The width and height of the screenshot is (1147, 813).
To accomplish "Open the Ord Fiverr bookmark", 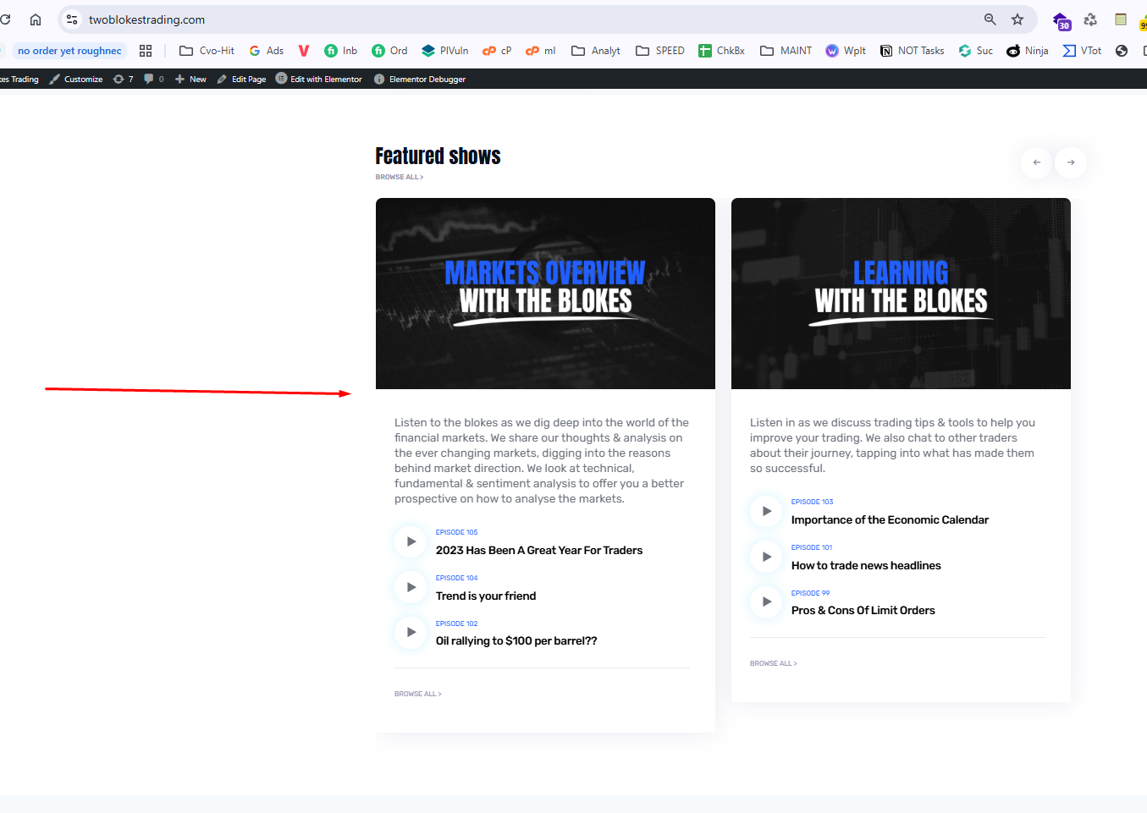I will tap(389, 51).
